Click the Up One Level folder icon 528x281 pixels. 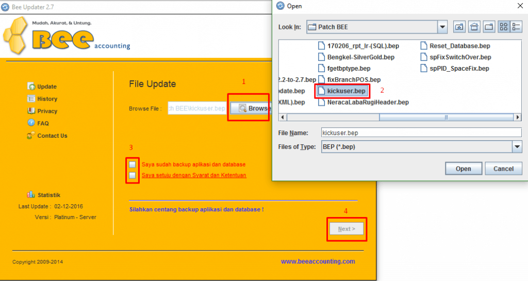point(459,27)
